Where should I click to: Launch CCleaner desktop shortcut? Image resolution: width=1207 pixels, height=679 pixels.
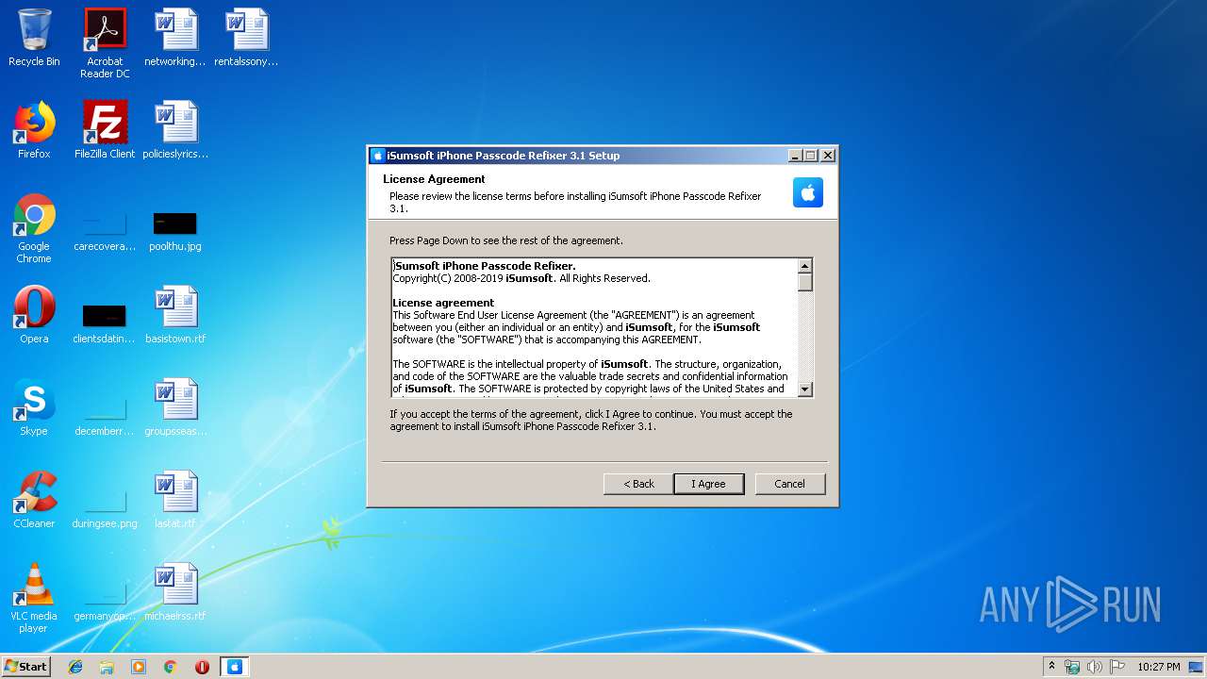point(34,500)
